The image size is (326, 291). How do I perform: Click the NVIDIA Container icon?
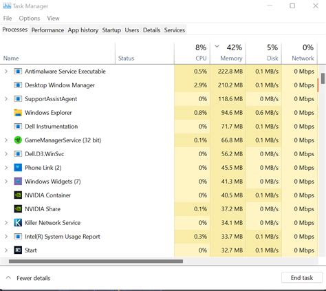[18, 195]
